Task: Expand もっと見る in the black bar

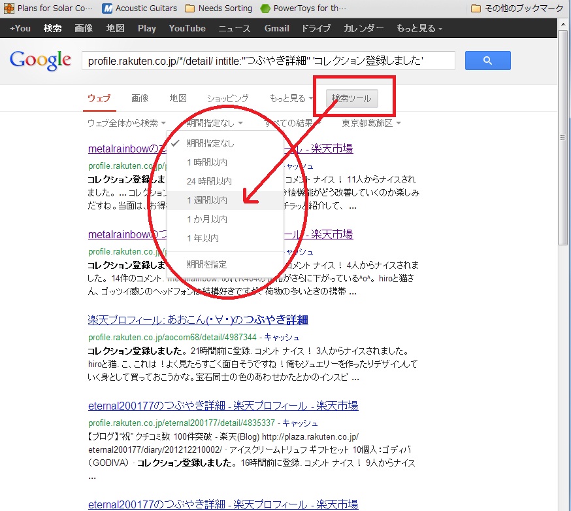Action: pos(419,28)
